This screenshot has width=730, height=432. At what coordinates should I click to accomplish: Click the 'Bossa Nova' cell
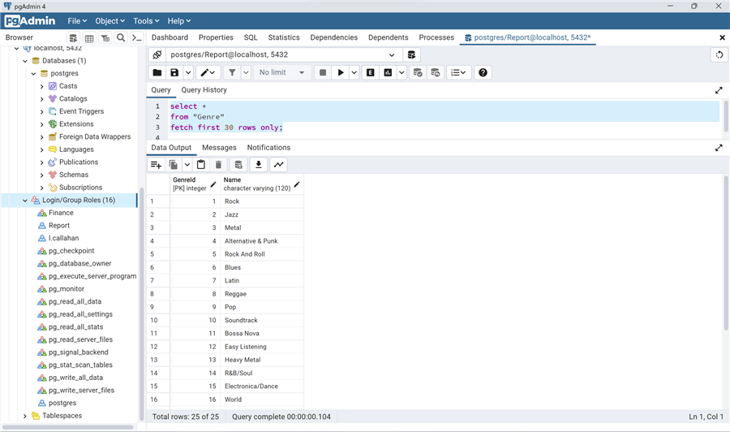262,334
